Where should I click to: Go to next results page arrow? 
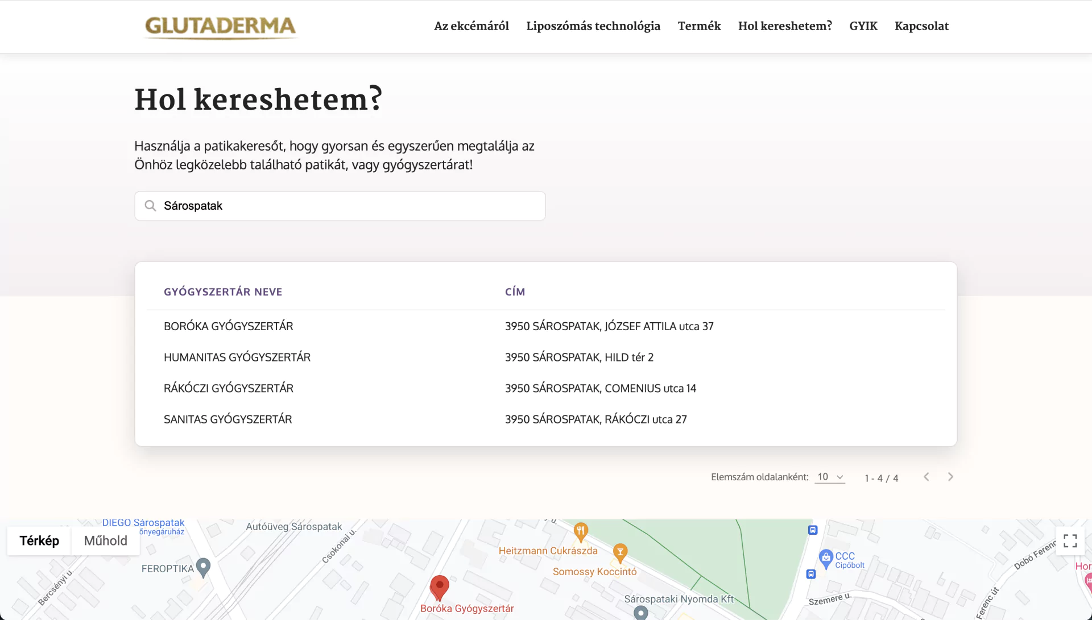point(950,477)
